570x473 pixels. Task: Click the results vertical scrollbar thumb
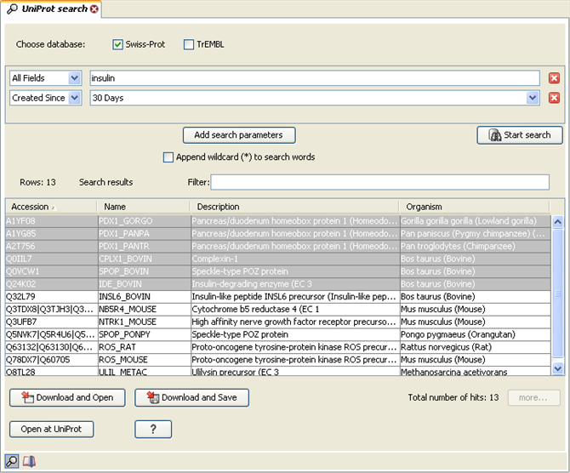pyautogui.click(x=557, y=293)
